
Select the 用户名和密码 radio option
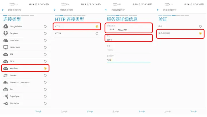(200, 33)
